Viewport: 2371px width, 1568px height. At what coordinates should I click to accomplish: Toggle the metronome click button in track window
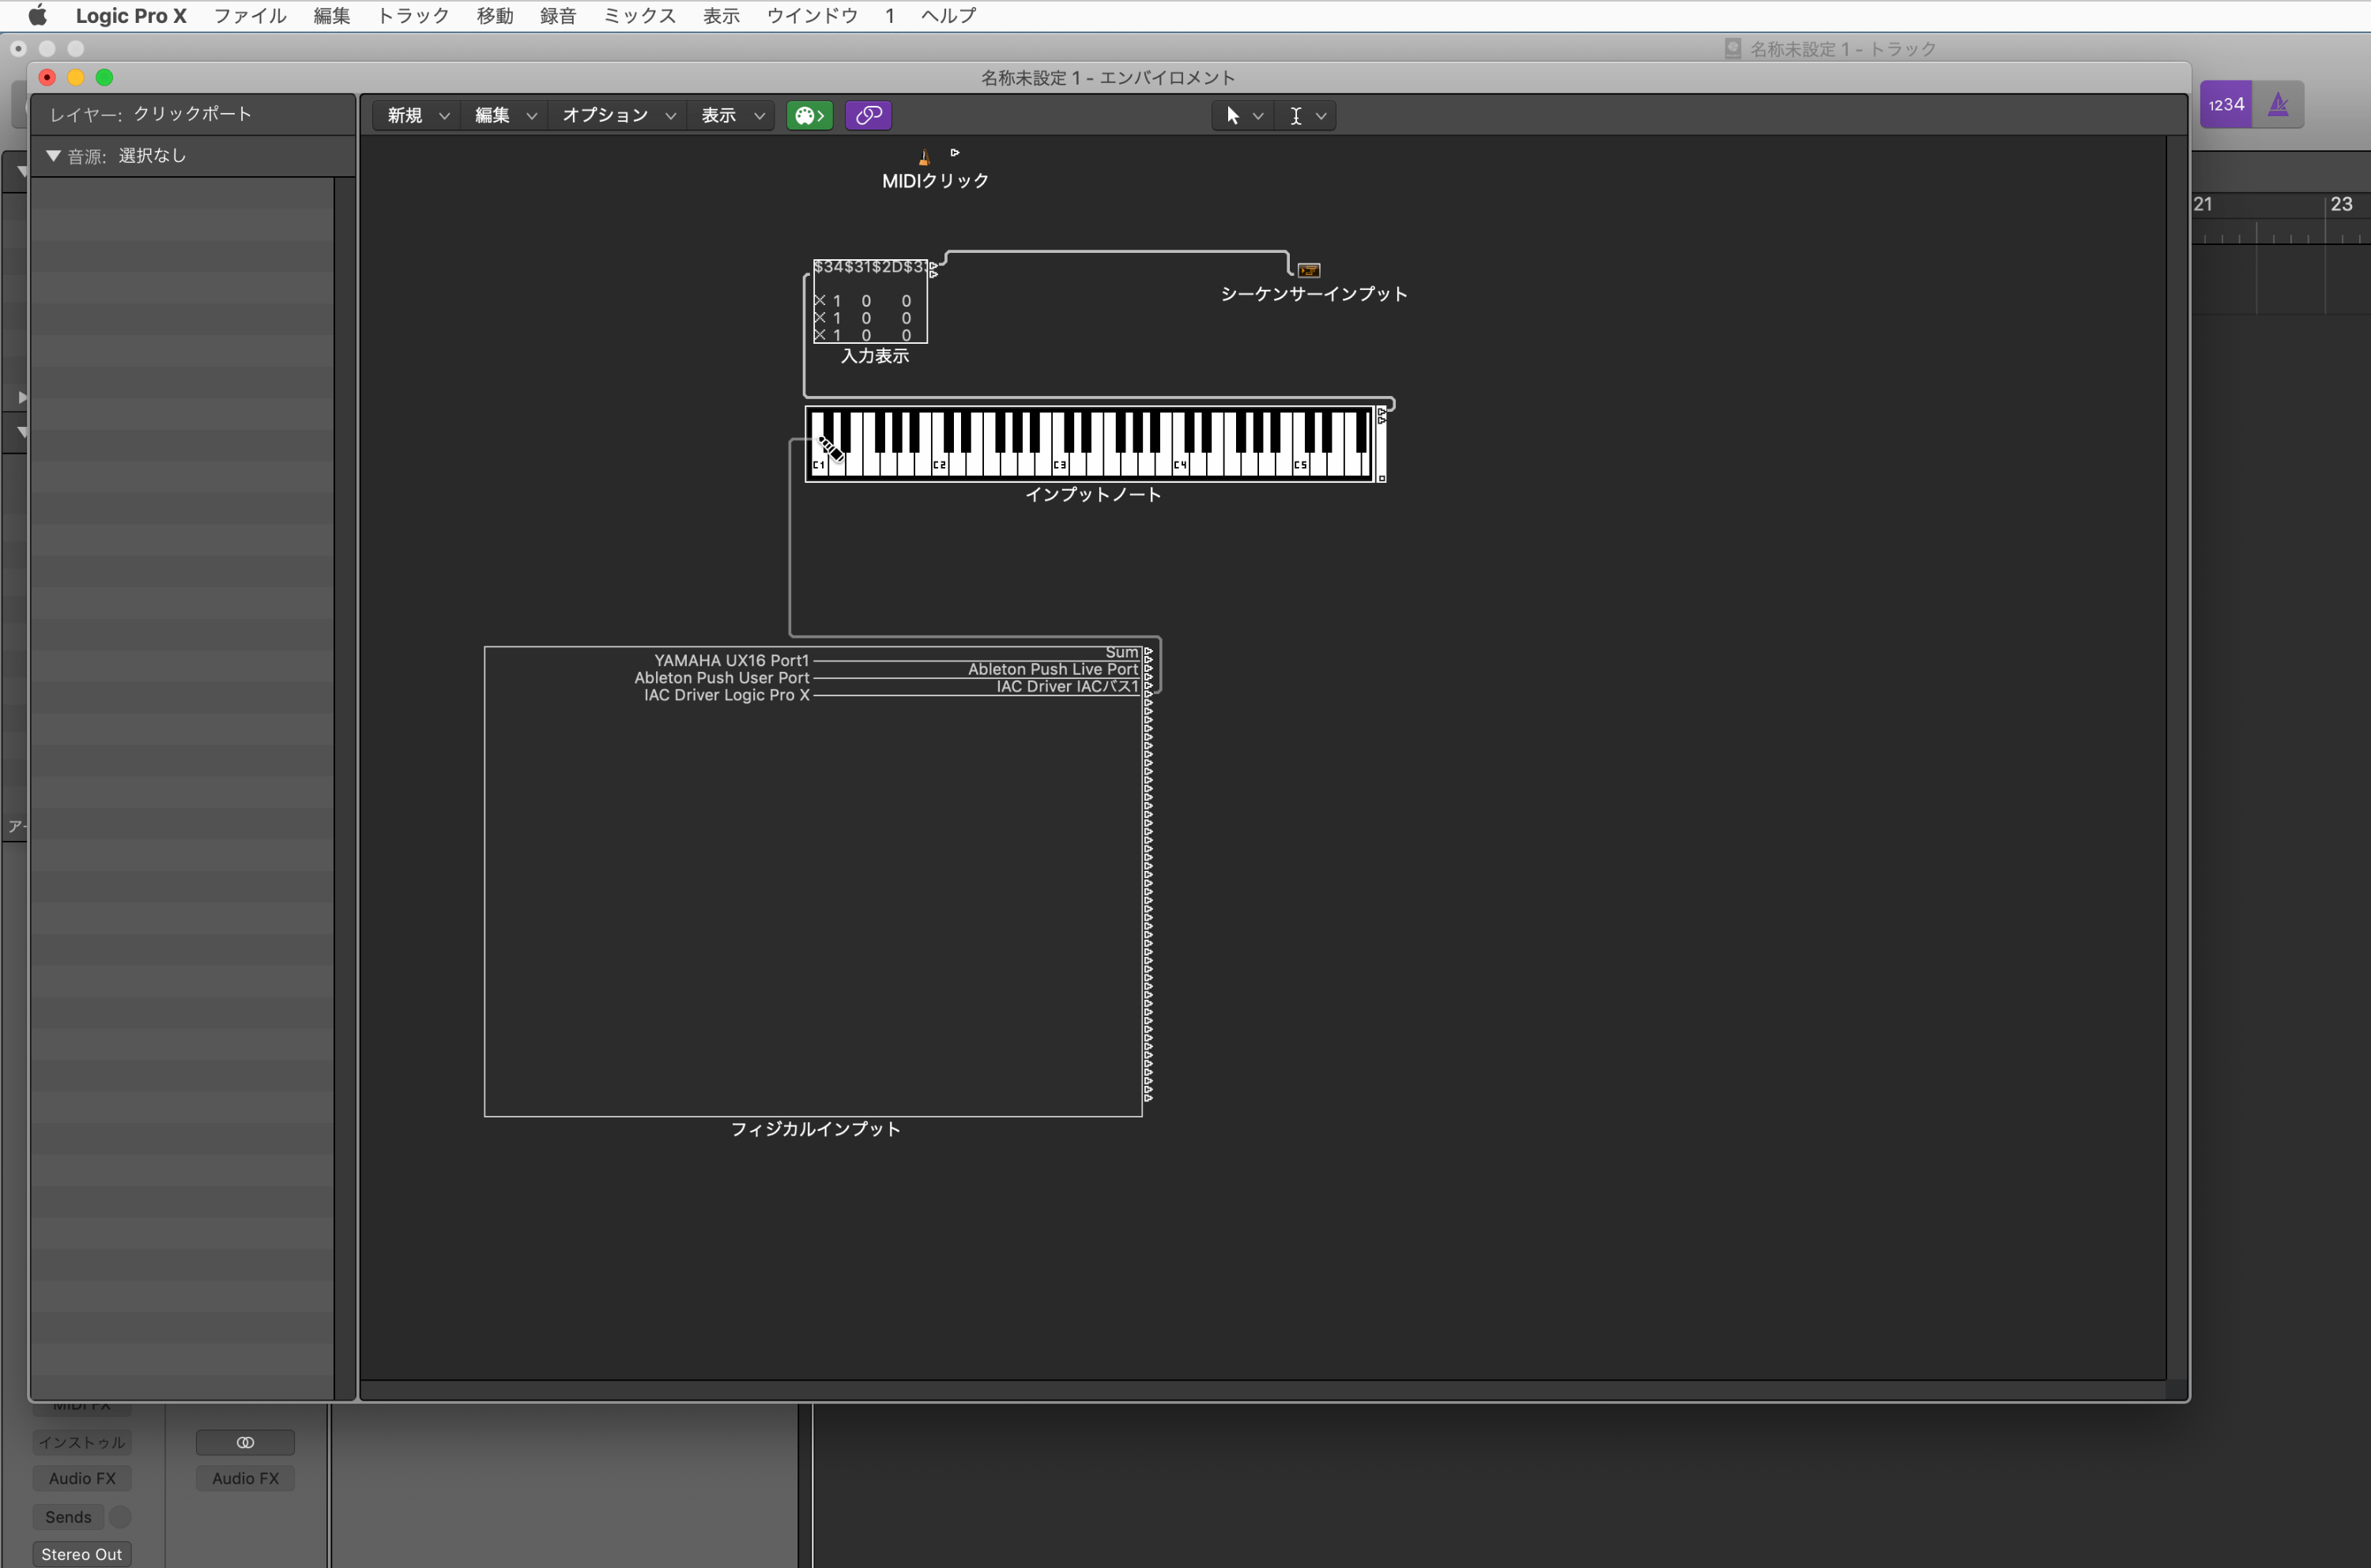2278,104
